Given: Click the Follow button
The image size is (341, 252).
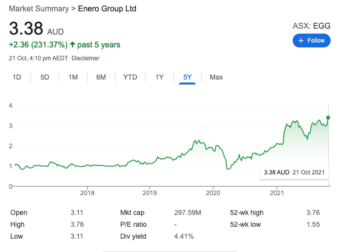Looking at the screenshot, I should click(311, 41).
